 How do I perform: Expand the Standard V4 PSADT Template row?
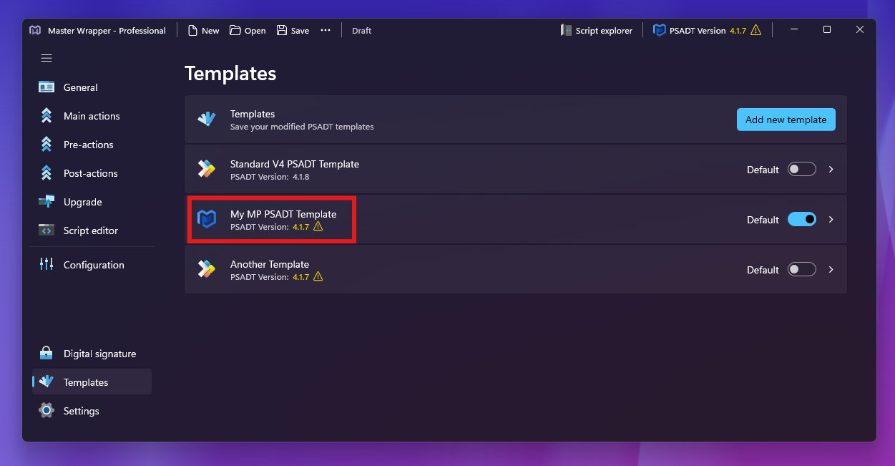point(831,169)
